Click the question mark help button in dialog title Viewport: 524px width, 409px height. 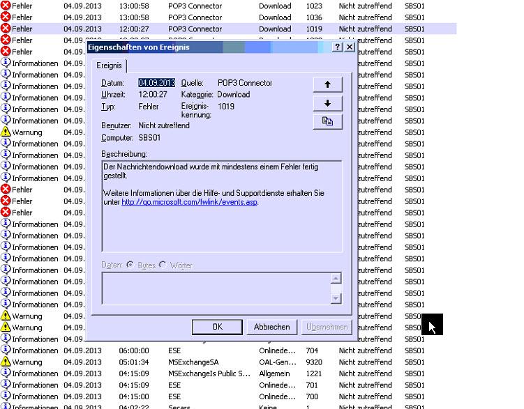[338, 47]
